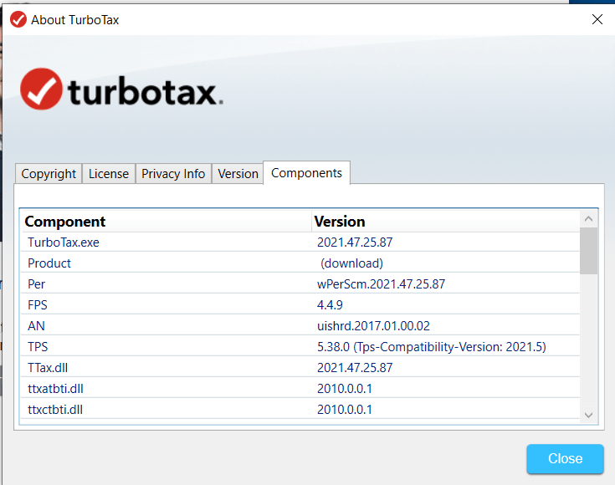Select the TurboTax.exe row
615x485 pixels.
point(300,242)
